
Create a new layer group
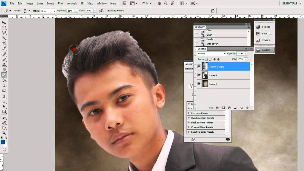point(235,108)
